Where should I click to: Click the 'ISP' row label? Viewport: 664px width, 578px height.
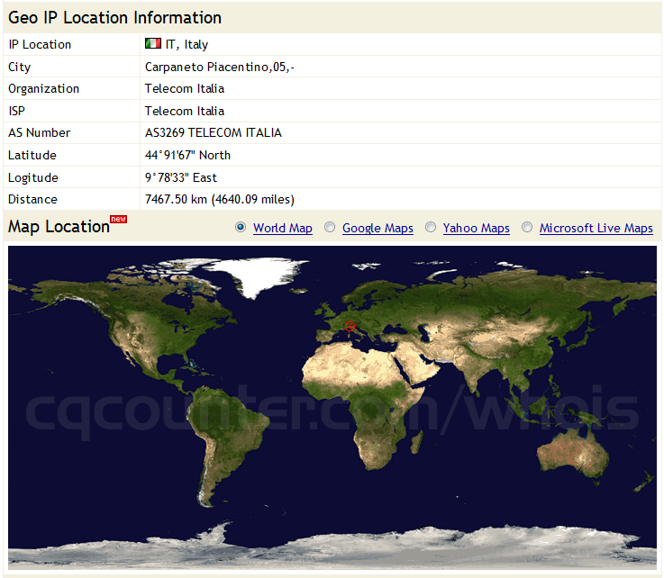[16, 112]
